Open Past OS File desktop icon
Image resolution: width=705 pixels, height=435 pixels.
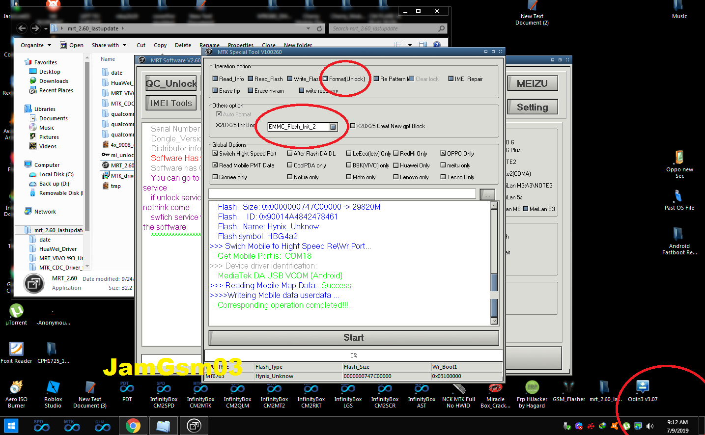click(679, 200)
